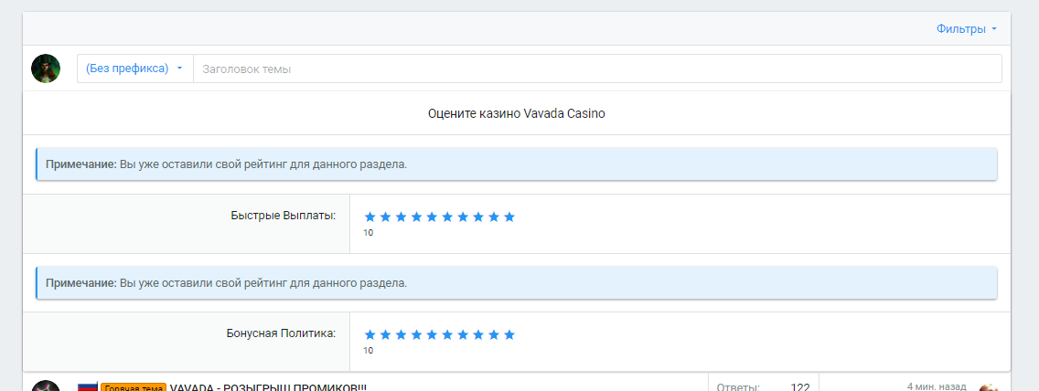Image resolution: width=1039 pixels, height=391 pixels.
Task: Click the Быстрые Выплаты label
Action: point(283,216)
